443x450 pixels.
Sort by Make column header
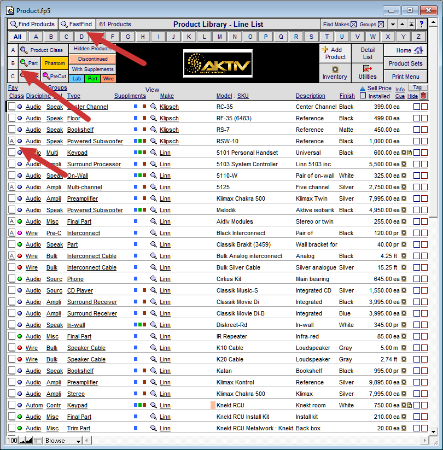point(167,96)
